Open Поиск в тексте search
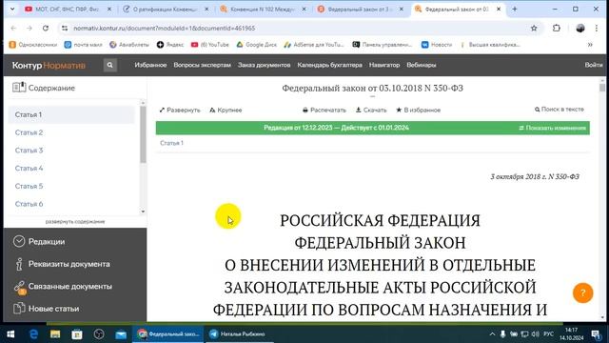Image resolution: width=609 pixels, height=343 pixels. point(560,110)
